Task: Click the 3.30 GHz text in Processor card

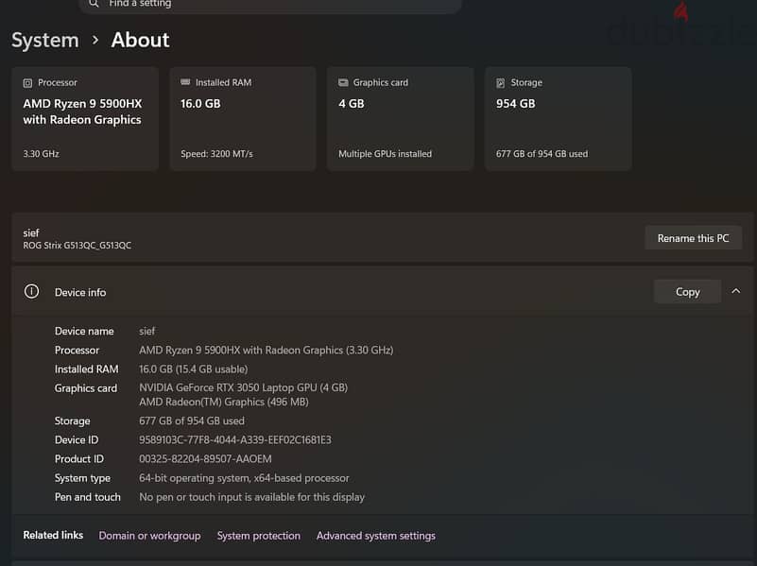Action: click(x=41, y=154)
